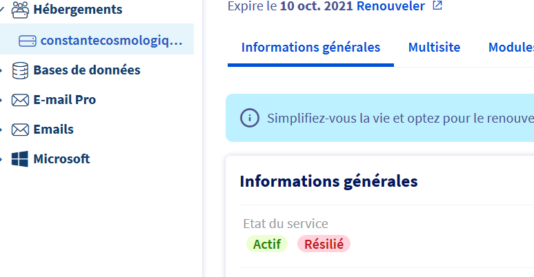Expand the Microsoft section arrow
This screenshot has height=277, width=534.
click(x=2, y=159)
